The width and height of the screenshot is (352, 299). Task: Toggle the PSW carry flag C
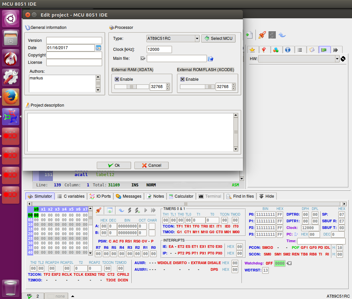pos(110,242)
